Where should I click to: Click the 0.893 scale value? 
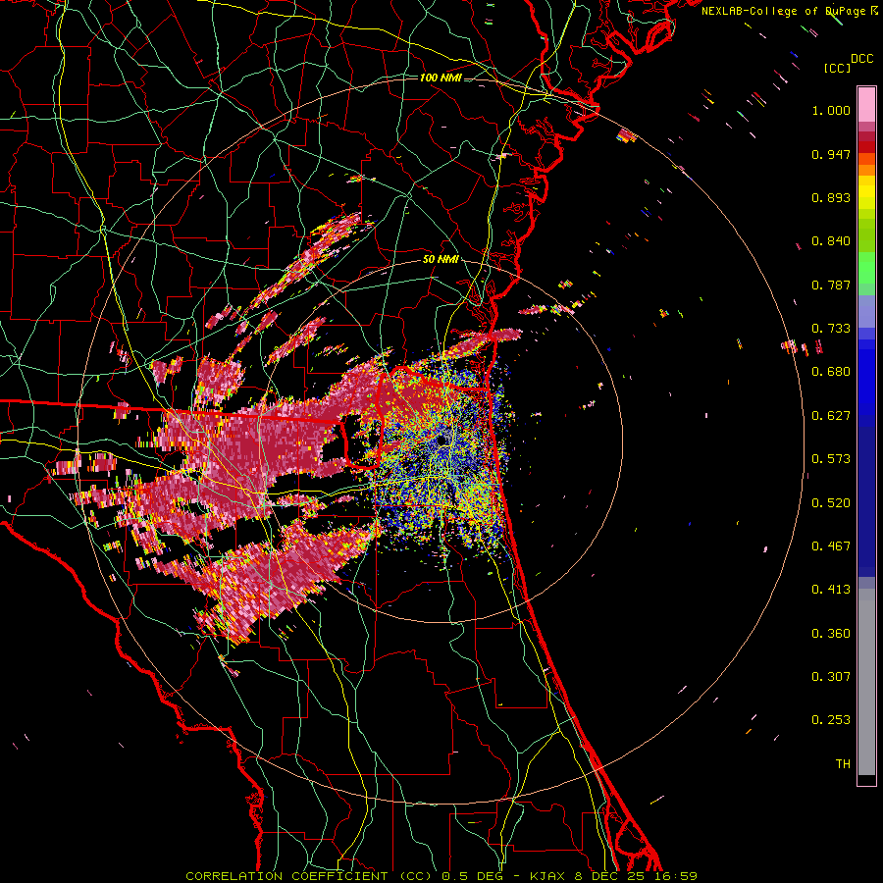pyautogui.click(x=831, y=197)
